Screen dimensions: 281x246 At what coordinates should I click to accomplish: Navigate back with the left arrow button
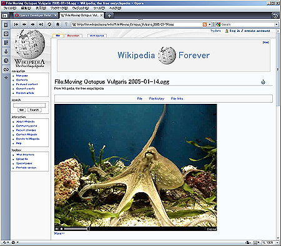24,24
